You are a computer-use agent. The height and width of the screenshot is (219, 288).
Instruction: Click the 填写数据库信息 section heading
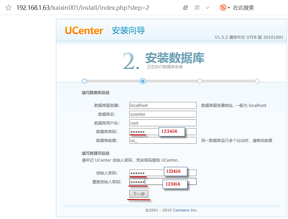click(x=95, y=93)
